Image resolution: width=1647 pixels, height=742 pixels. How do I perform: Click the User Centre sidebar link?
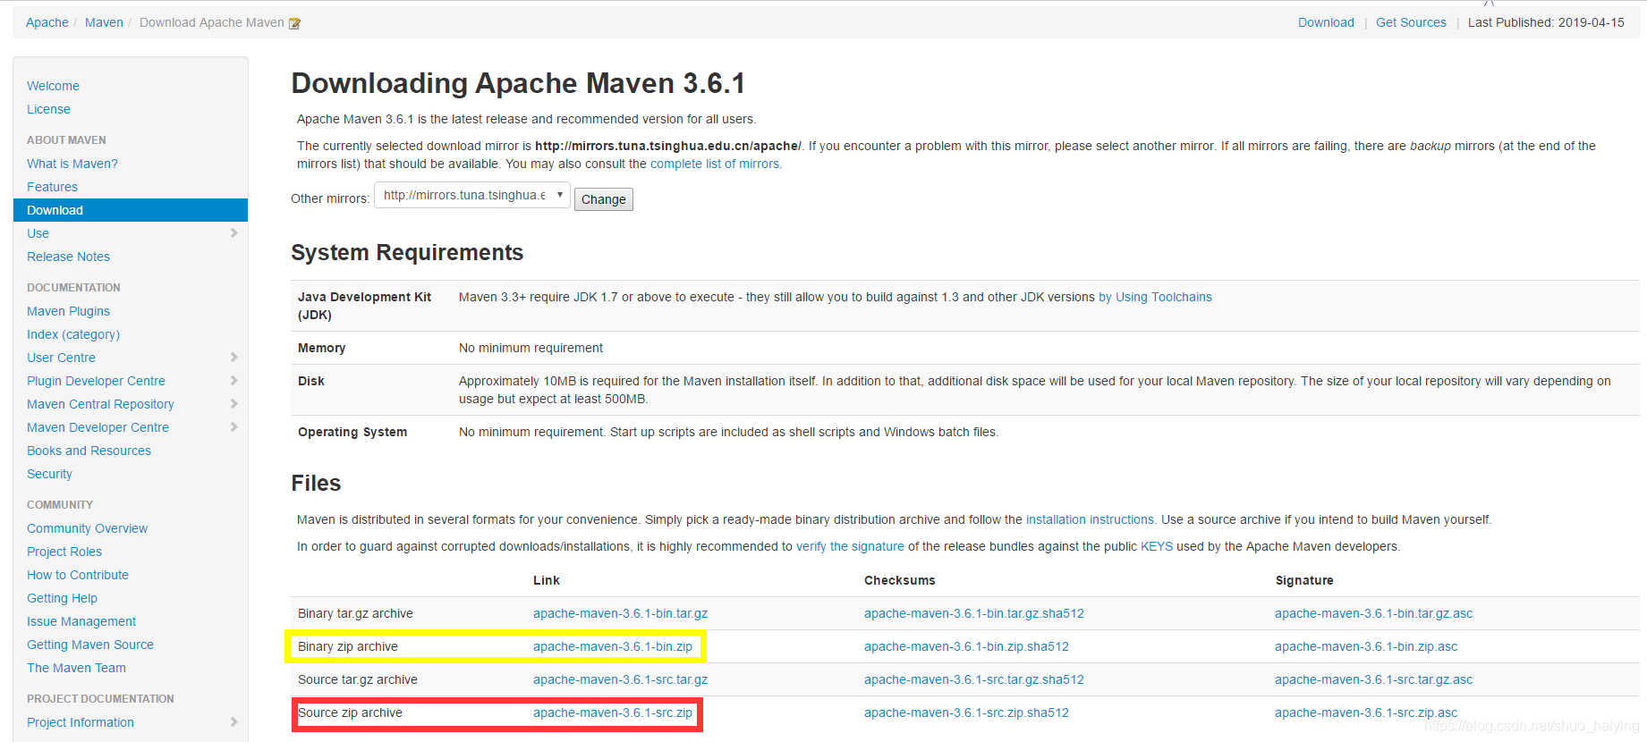click(61, 358)
